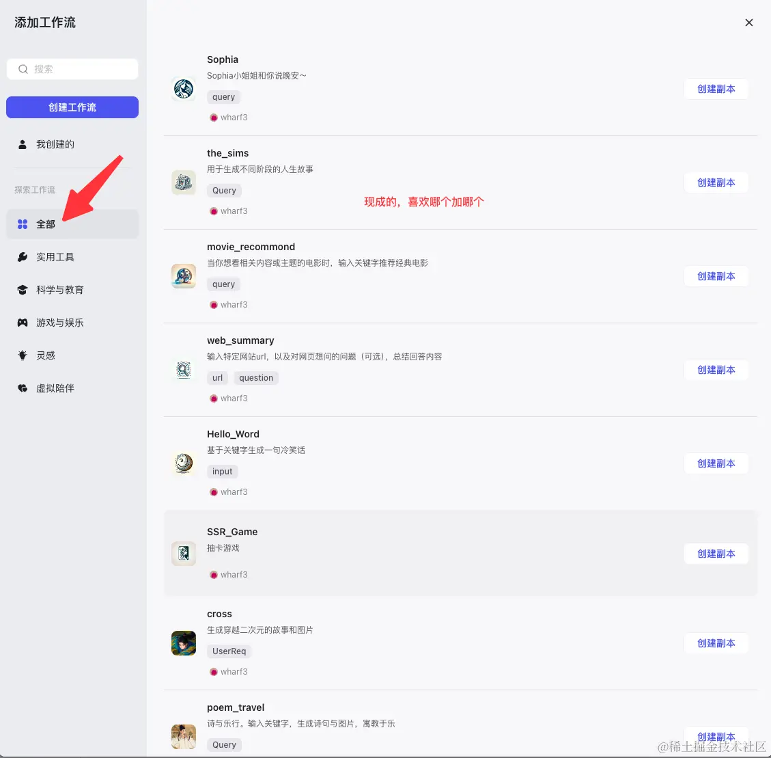
Task: Click the query tag under movie_recommond
Action: [x=223, y=284]
